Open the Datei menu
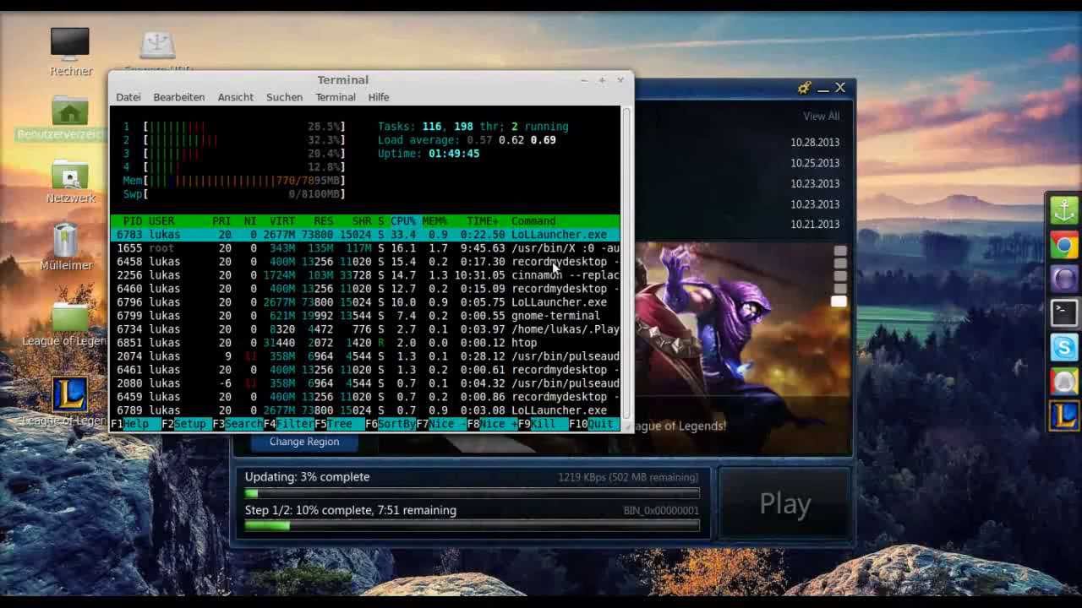 coord(128,97)
